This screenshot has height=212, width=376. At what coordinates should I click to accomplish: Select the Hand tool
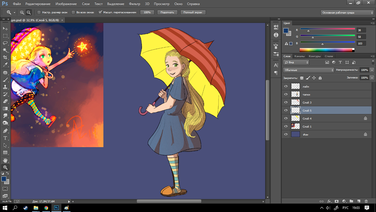tap(5, 160)
